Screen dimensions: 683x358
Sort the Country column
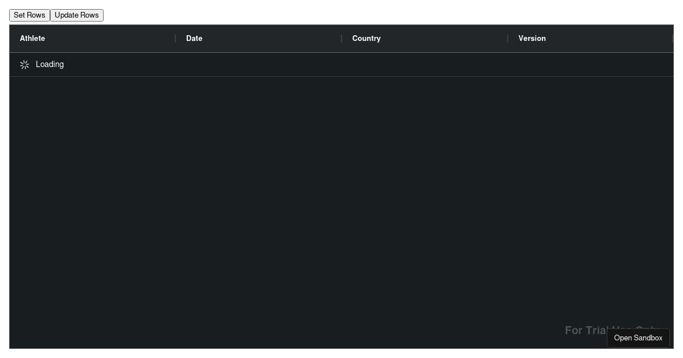click(366, 39)
